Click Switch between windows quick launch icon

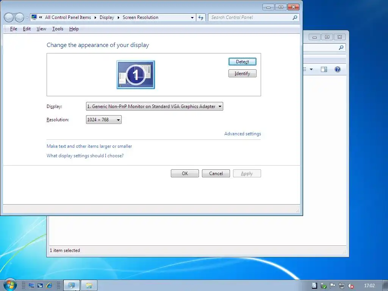(40, 286)
